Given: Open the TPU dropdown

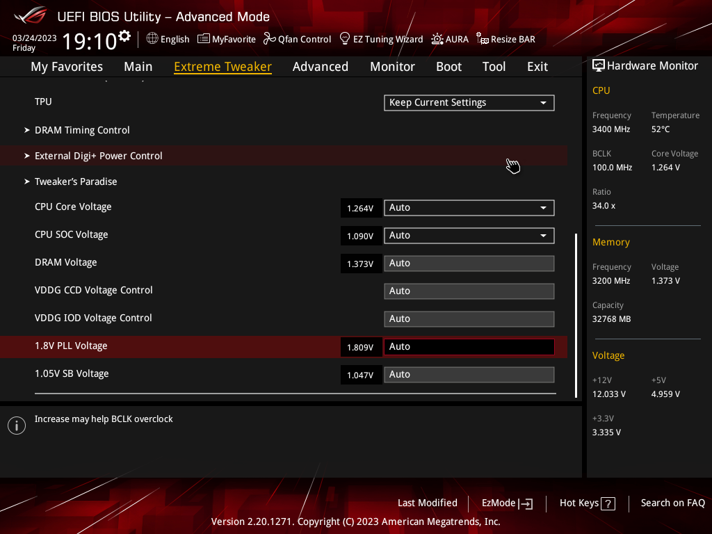Looking at the screenshot, I should pos(469,103).
